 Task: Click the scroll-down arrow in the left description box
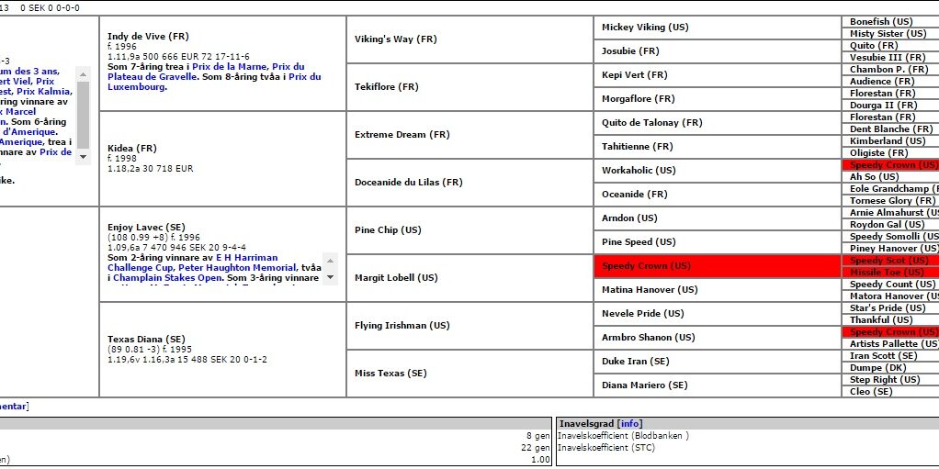tap(84, 156)
